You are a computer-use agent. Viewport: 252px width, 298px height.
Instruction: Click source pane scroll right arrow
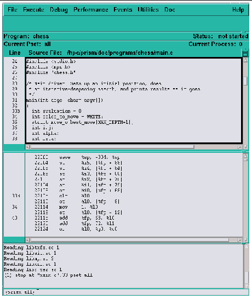(239, 147)
